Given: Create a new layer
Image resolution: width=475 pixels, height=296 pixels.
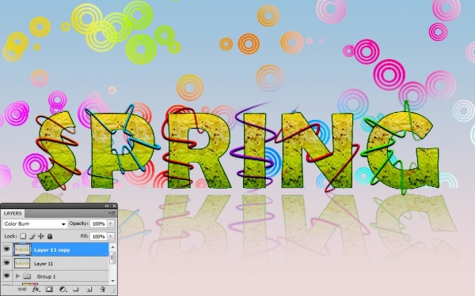Looking at the screenshot, I should click(89, 290).
